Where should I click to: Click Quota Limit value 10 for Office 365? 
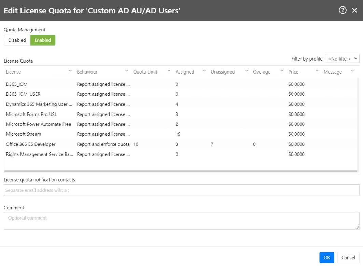coord(136,144)
